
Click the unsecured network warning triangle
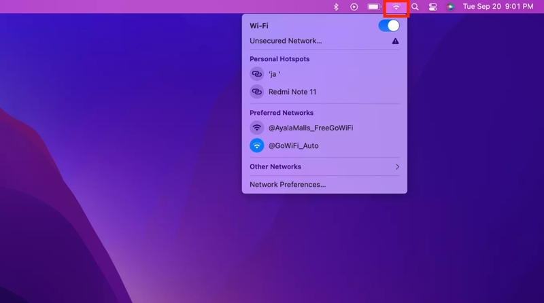click(395, 41)
